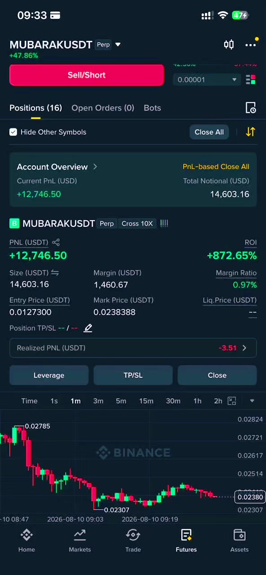Tap the Close All button
266x575 pixels.
[209, 132]
